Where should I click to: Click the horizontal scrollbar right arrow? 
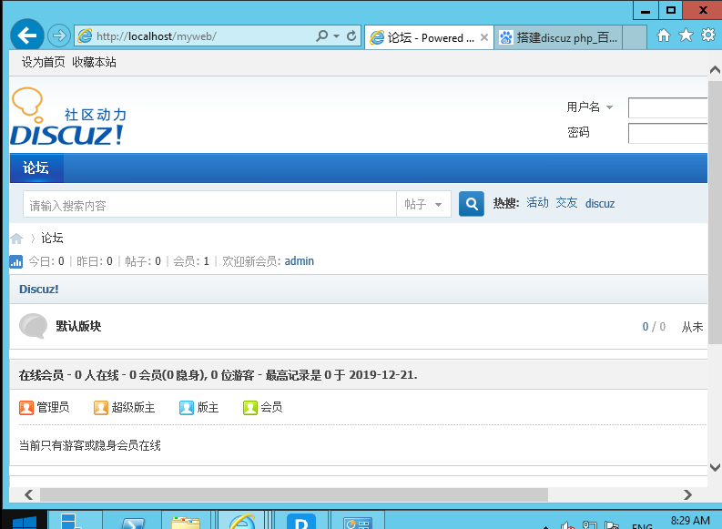tap(688, 495)
